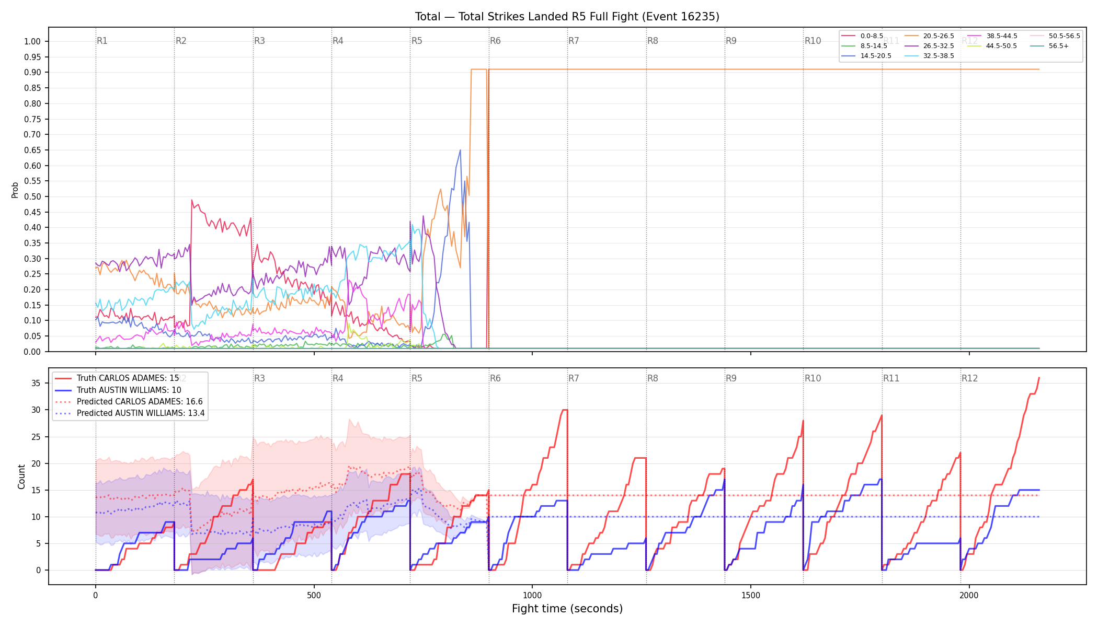Click the R8 label in the count chart
Viewport: 1098px width, 627px height.
tap(653, 378)
